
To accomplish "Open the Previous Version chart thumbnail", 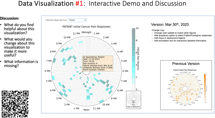I will coord(186,85).
